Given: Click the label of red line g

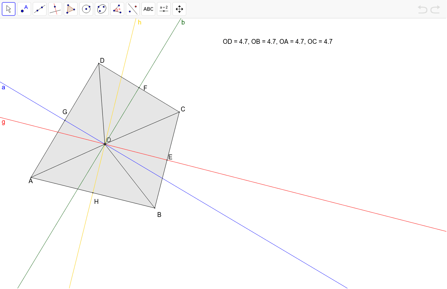Looking at the screenshot, I should click(3, 122).
